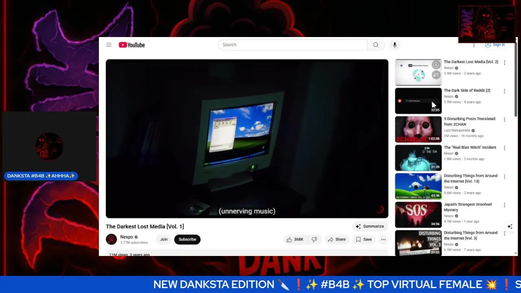Open Nexpo channel avatar

(x=112, y=239)
